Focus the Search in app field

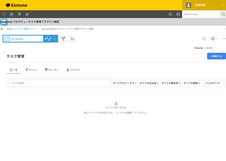(x=201, y=14)
